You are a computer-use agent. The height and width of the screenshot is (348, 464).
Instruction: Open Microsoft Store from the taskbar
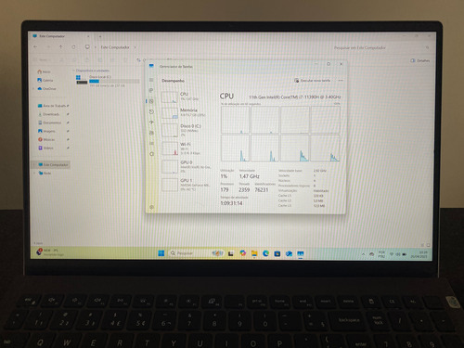tap(277, 253)
